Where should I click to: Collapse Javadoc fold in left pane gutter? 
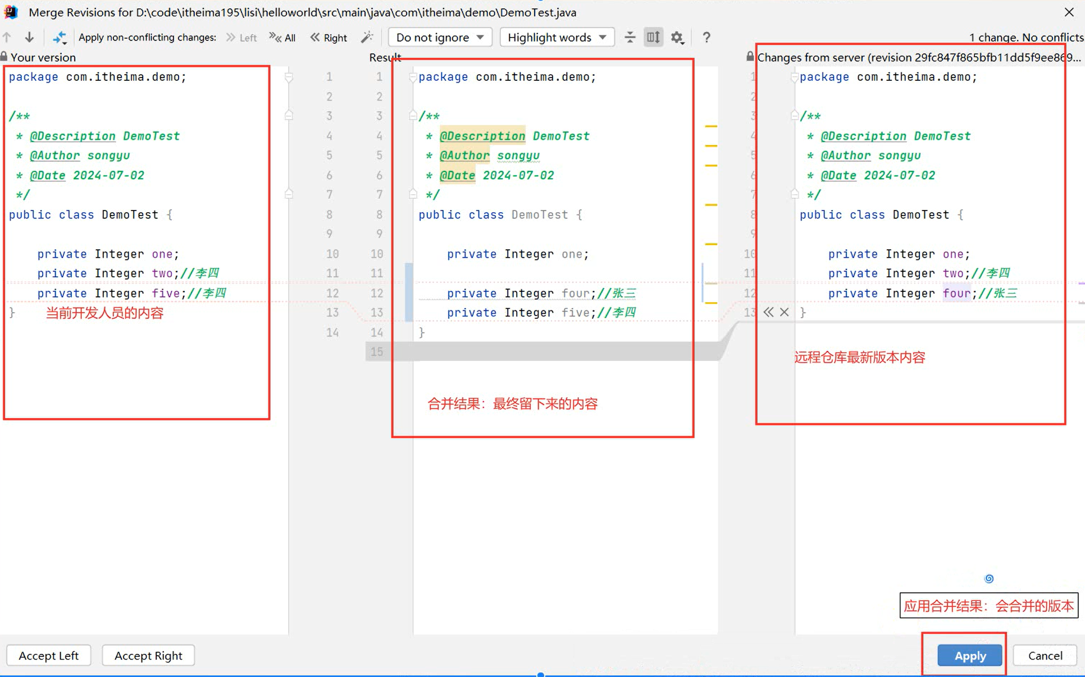(289, 116)
